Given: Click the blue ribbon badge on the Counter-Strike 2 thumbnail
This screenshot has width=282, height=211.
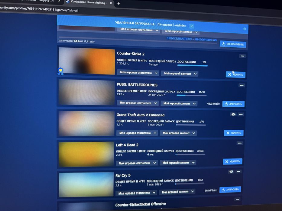Looking at the screenshot, I should click(x=60, y=71).
